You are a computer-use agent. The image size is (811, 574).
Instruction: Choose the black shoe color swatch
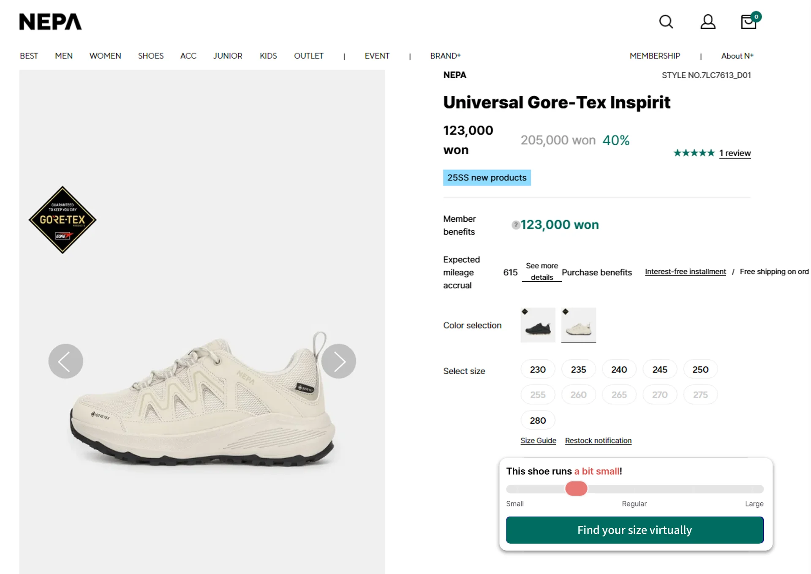click(538, 325)
